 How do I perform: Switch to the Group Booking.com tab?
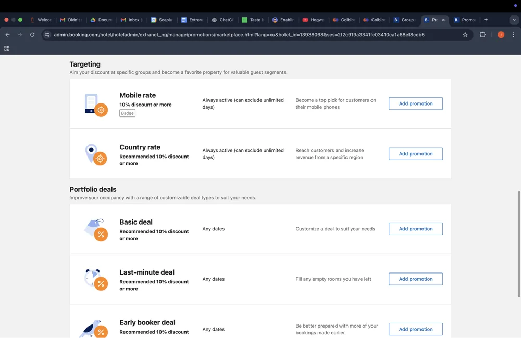tap(404, 20)
